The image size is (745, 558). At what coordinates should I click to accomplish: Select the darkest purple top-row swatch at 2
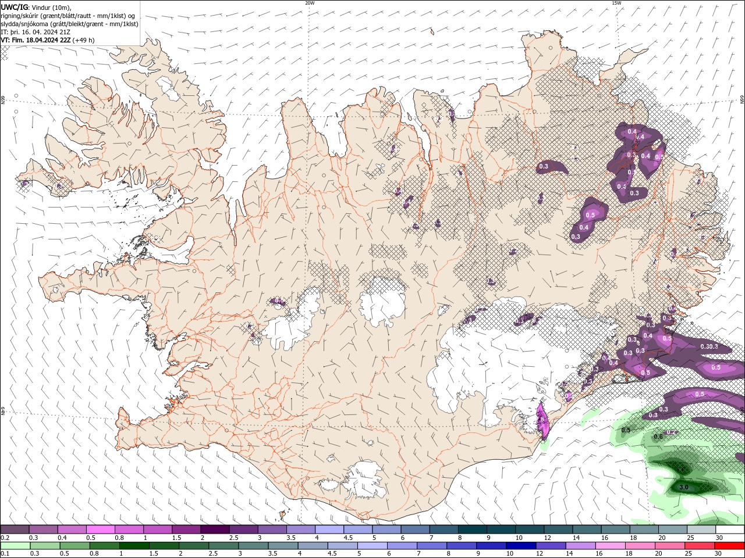click(215, 530)
